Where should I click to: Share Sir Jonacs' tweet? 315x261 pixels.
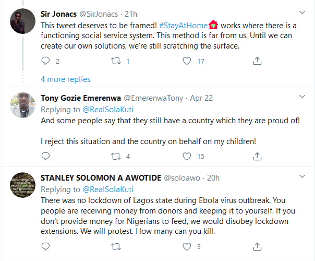click(257, 61)
